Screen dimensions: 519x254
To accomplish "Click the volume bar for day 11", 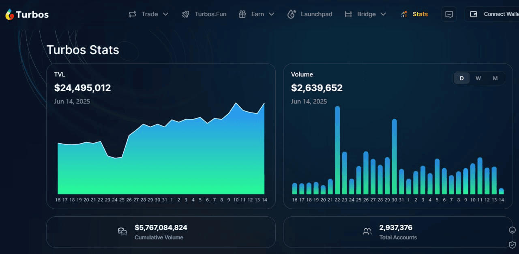I will click(480, 176).
